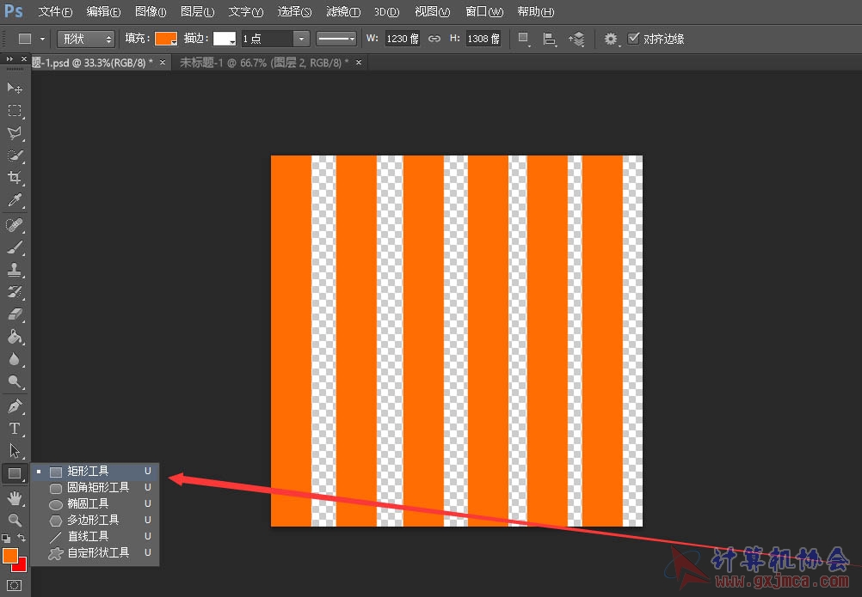Select the Pen tool
The height and width of the screenshot is (597, 862).
pos(15,406)
